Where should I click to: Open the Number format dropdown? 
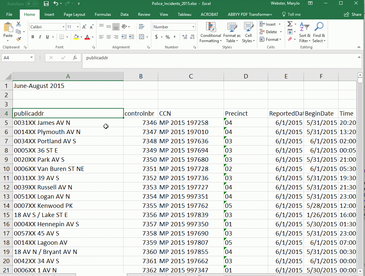click(193, 27)
